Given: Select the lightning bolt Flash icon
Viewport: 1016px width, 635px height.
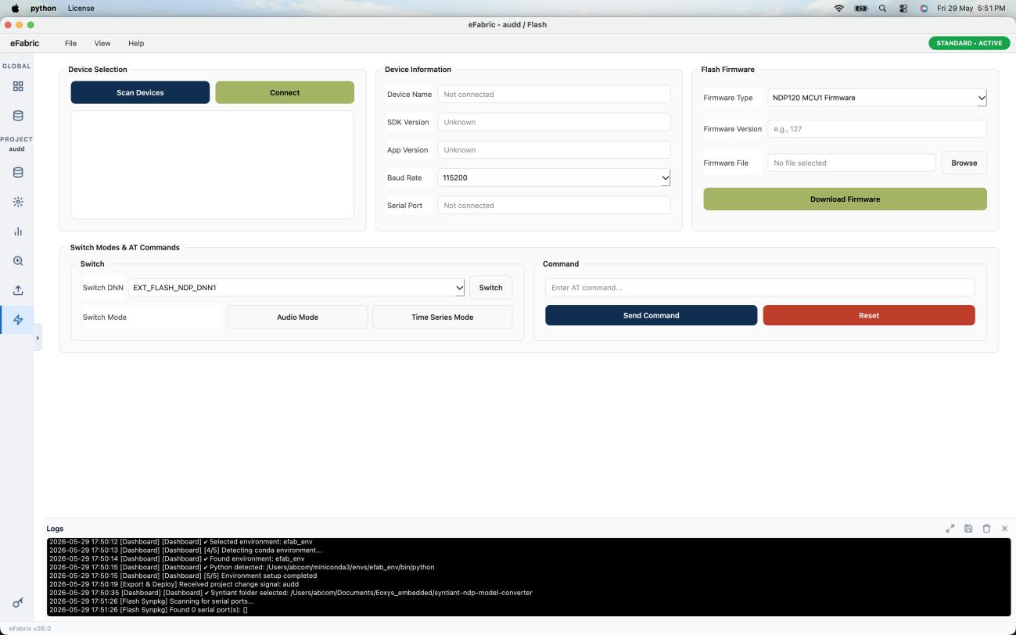Looking at the screenshot, I should pyautogui.click(x=18, y=320).
